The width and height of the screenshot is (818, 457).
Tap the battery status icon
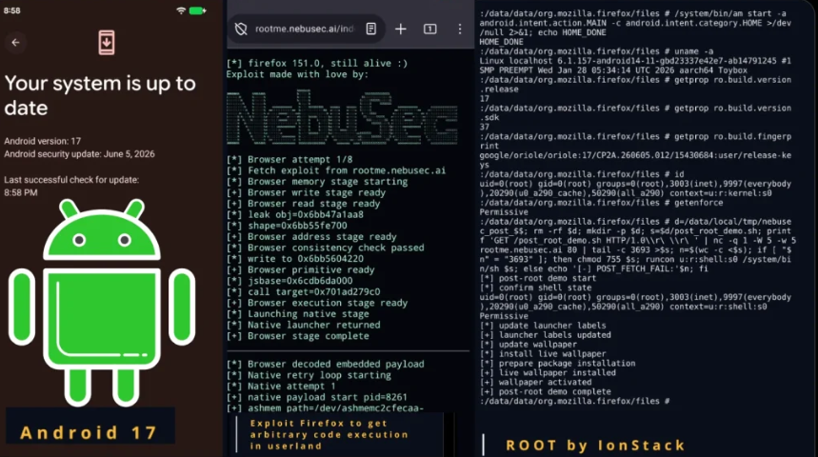coord(198,10)
